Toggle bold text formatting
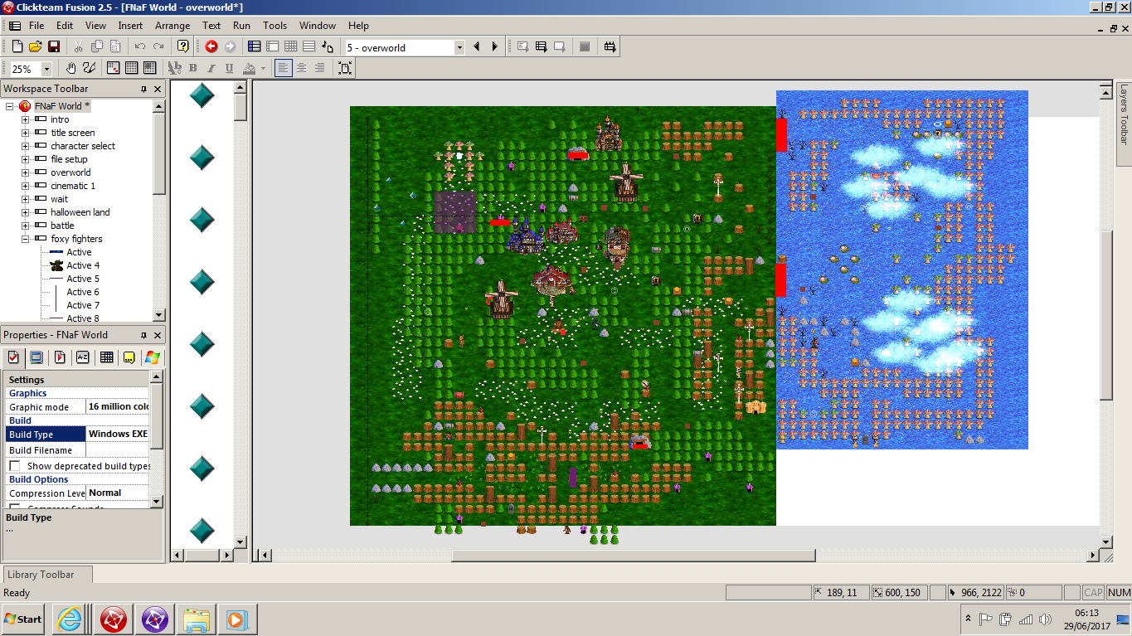The image size is (1132, 636). 193,68
